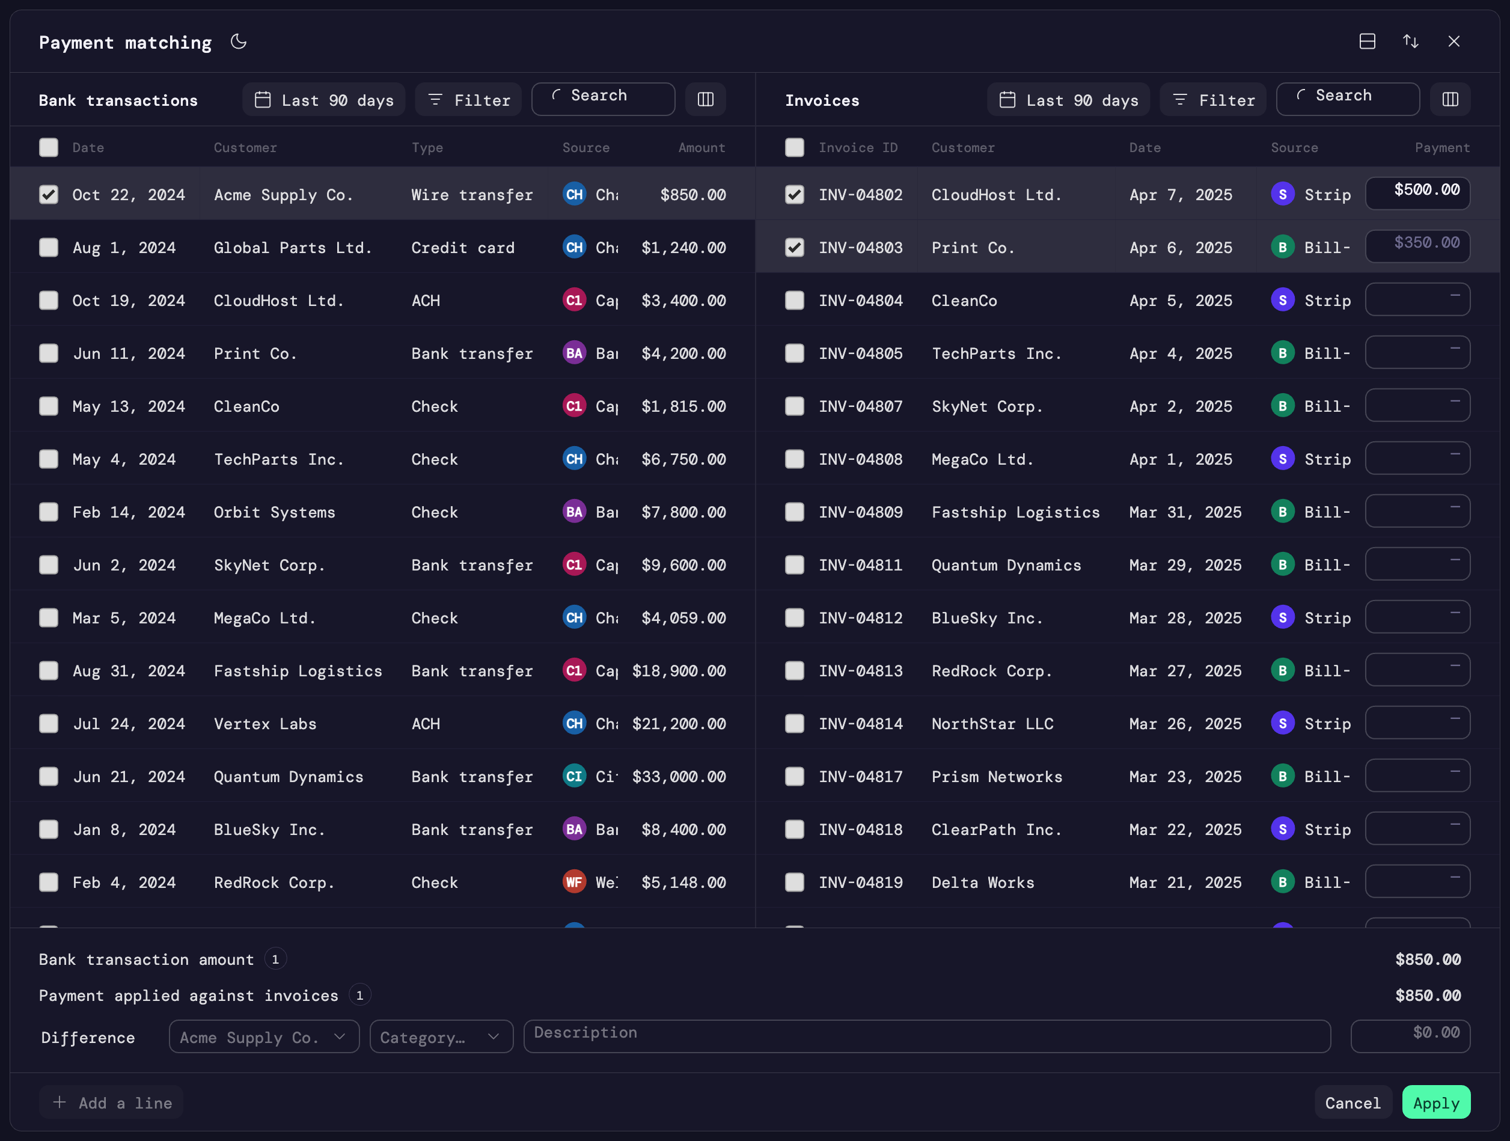The height and width of the screenshot is (1141, 1510).
Task: Sort bank transactions by Date column header
Action: 88,147
